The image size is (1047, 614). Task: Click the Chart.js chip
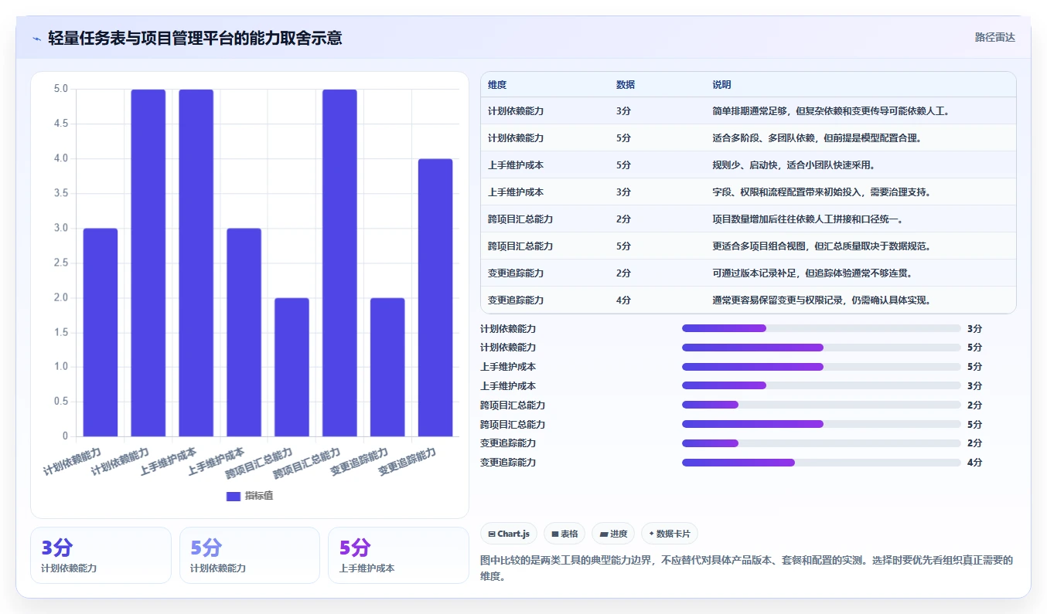pyautogui.click(x=509, y=534)
